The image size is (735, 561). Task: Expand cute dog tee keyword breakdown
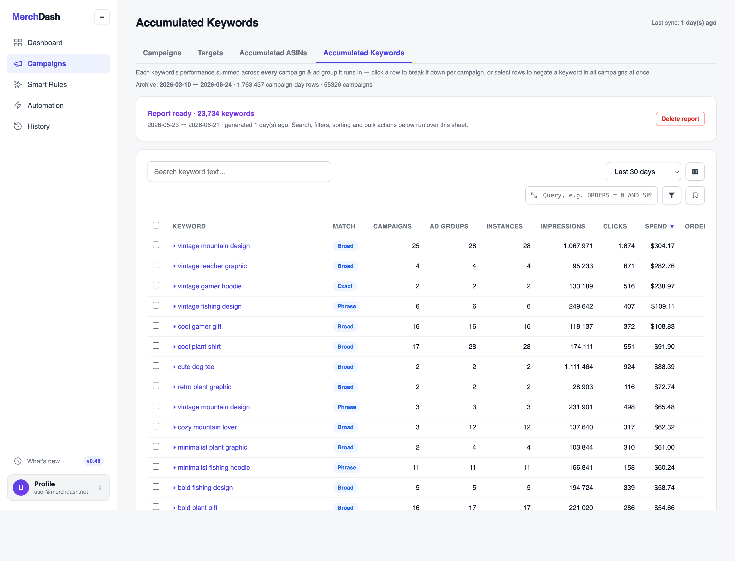pos(175,367)
